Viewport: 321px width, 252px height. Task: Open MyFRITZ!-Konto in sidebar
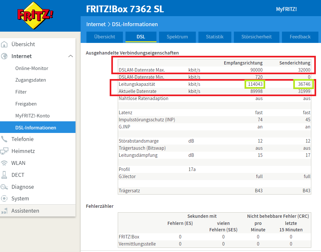click(33, 116)
